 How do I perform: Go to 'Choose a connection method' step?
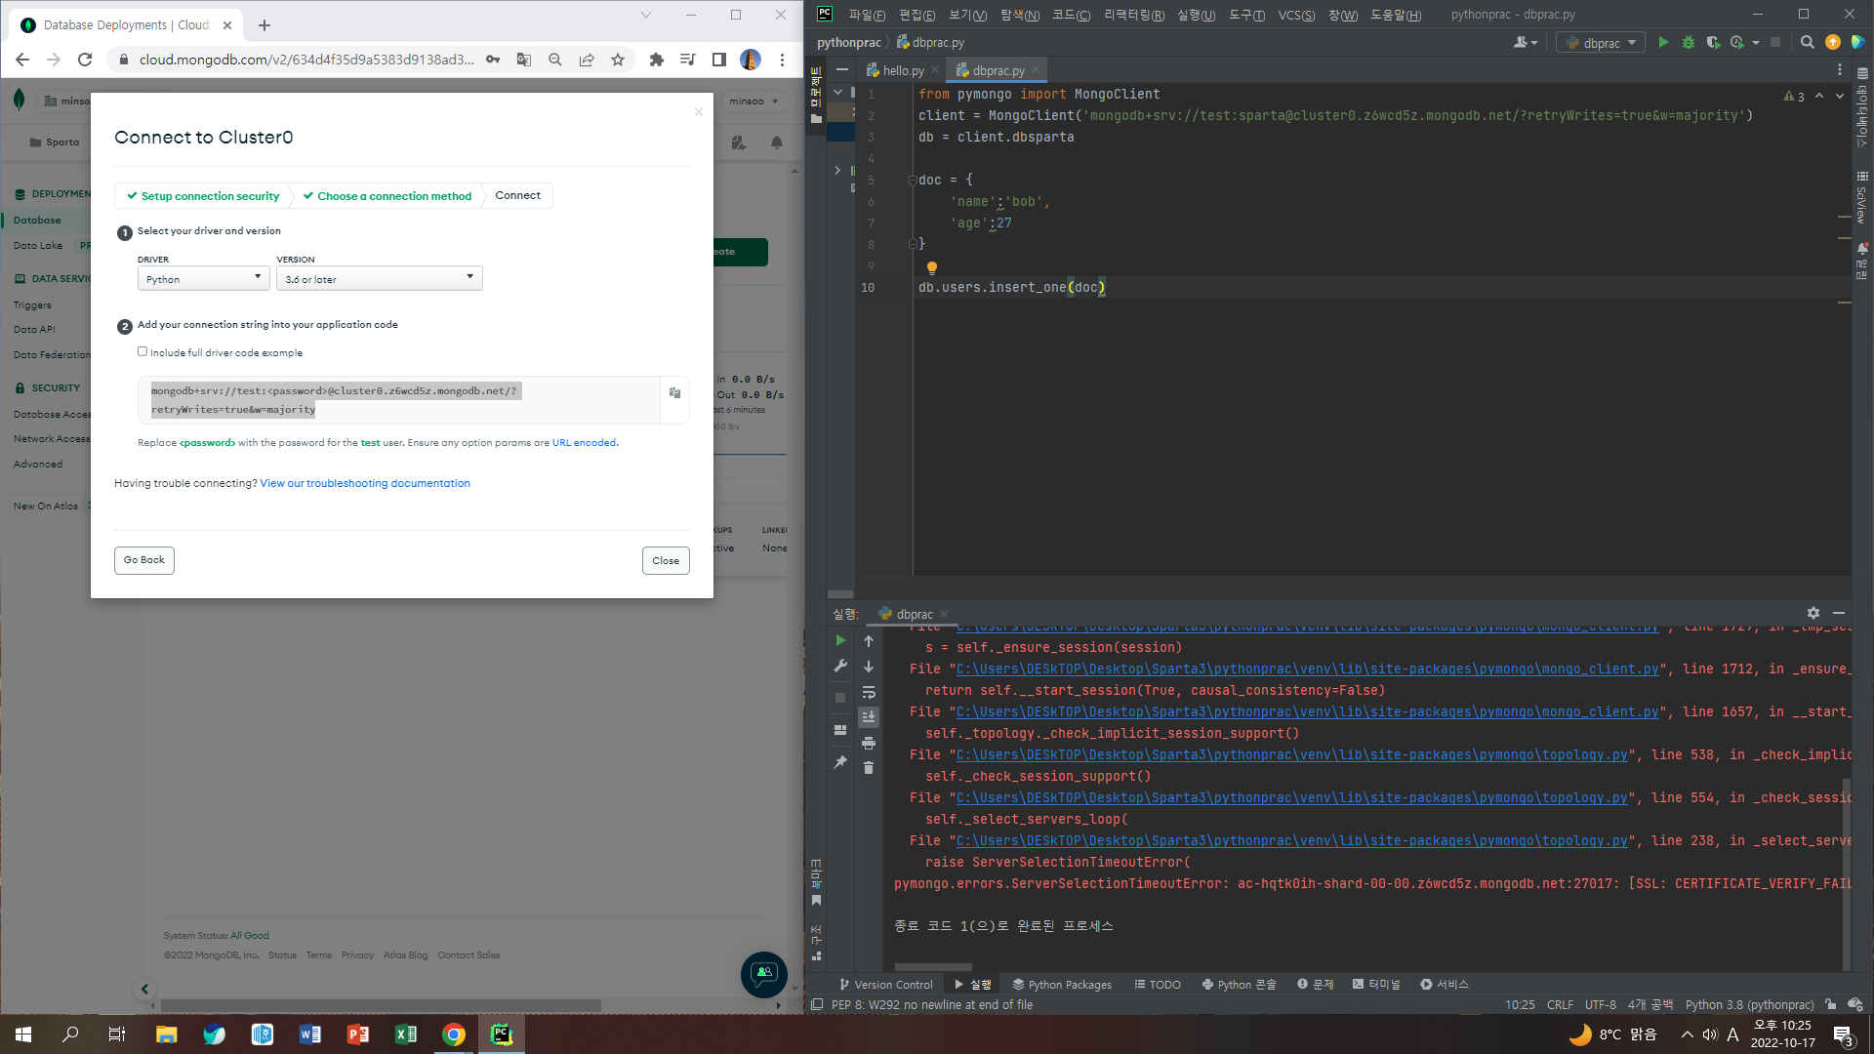[x=387, y=196]
